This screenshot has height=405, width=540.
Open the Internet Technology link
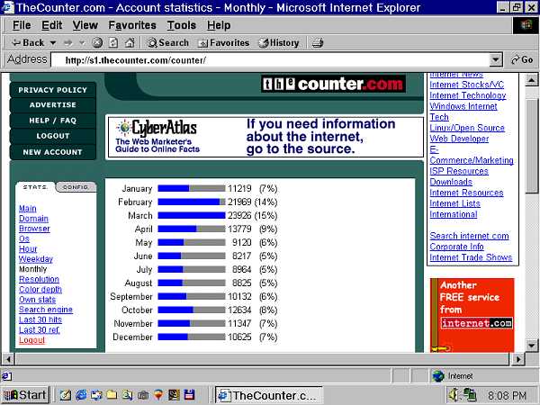pos(468,95)
